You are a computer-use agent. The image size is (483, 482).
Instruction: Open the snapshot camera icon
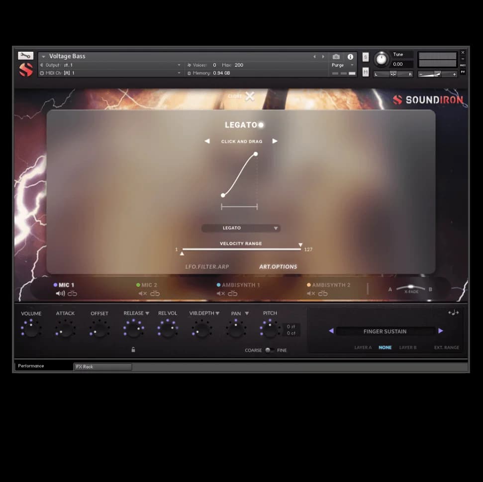click(x=336, y=57)
